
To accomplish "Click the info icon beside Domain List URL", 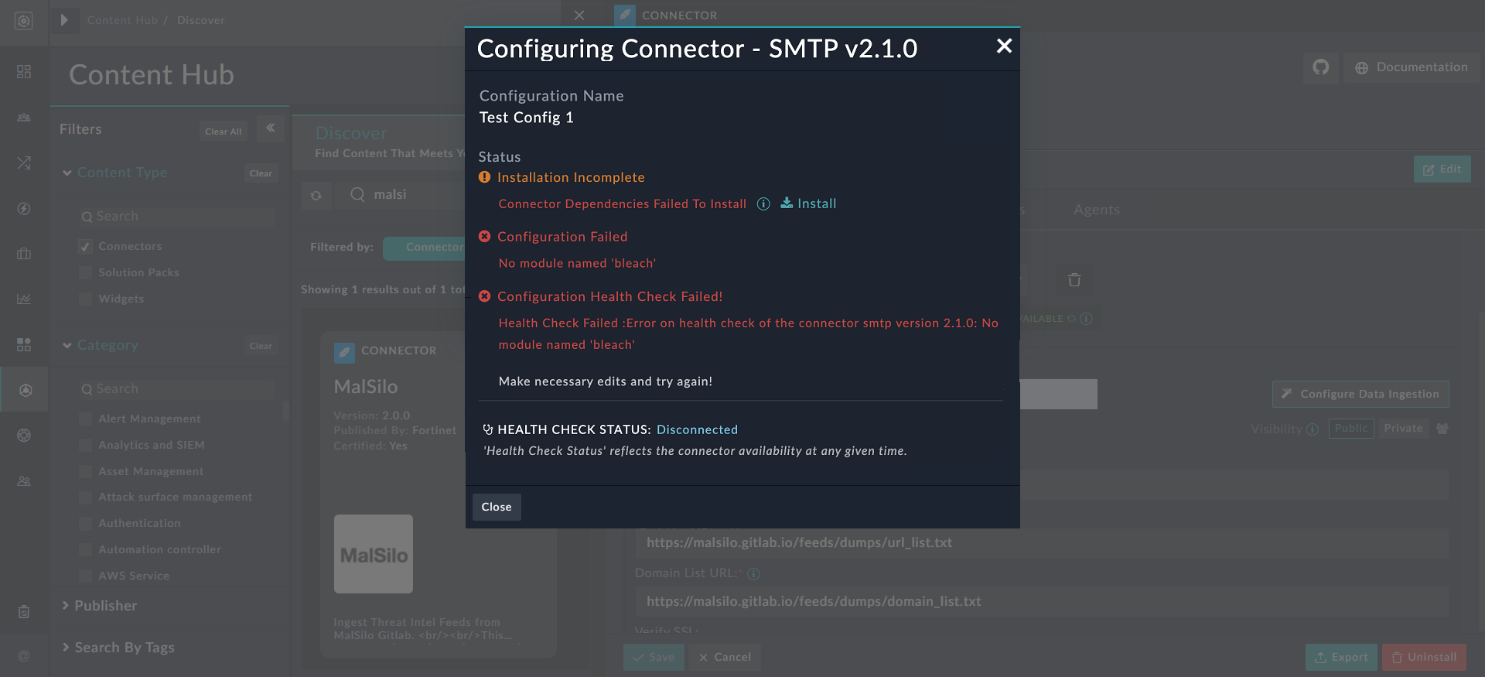I will 754,574.
